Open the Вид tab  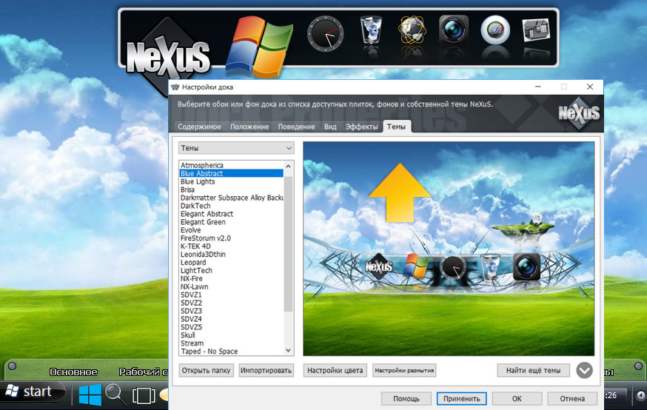(330, 127)
